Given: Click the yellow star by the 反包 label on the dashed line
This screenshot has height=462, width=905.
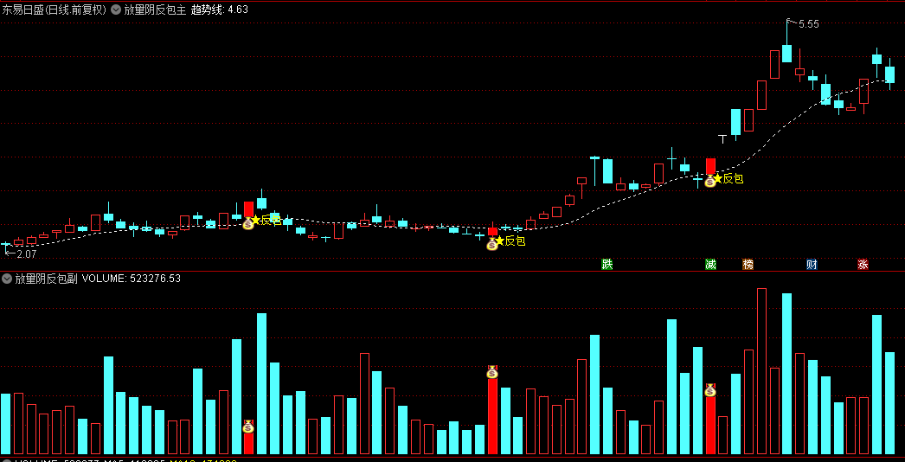Looking at the screenshot, I should pyautogui.click(x=256, y=220).
